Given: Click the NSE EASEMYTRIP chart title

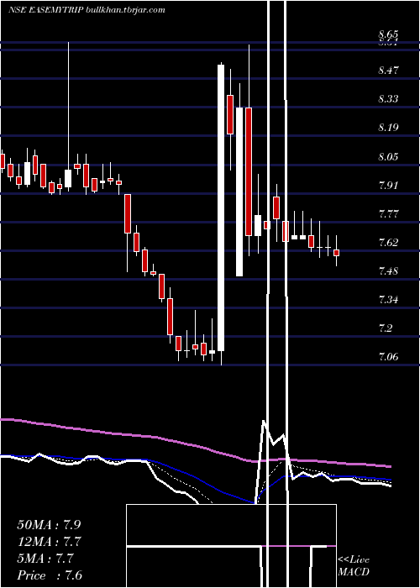Looking at the screenshot, I should coord(46,10).
